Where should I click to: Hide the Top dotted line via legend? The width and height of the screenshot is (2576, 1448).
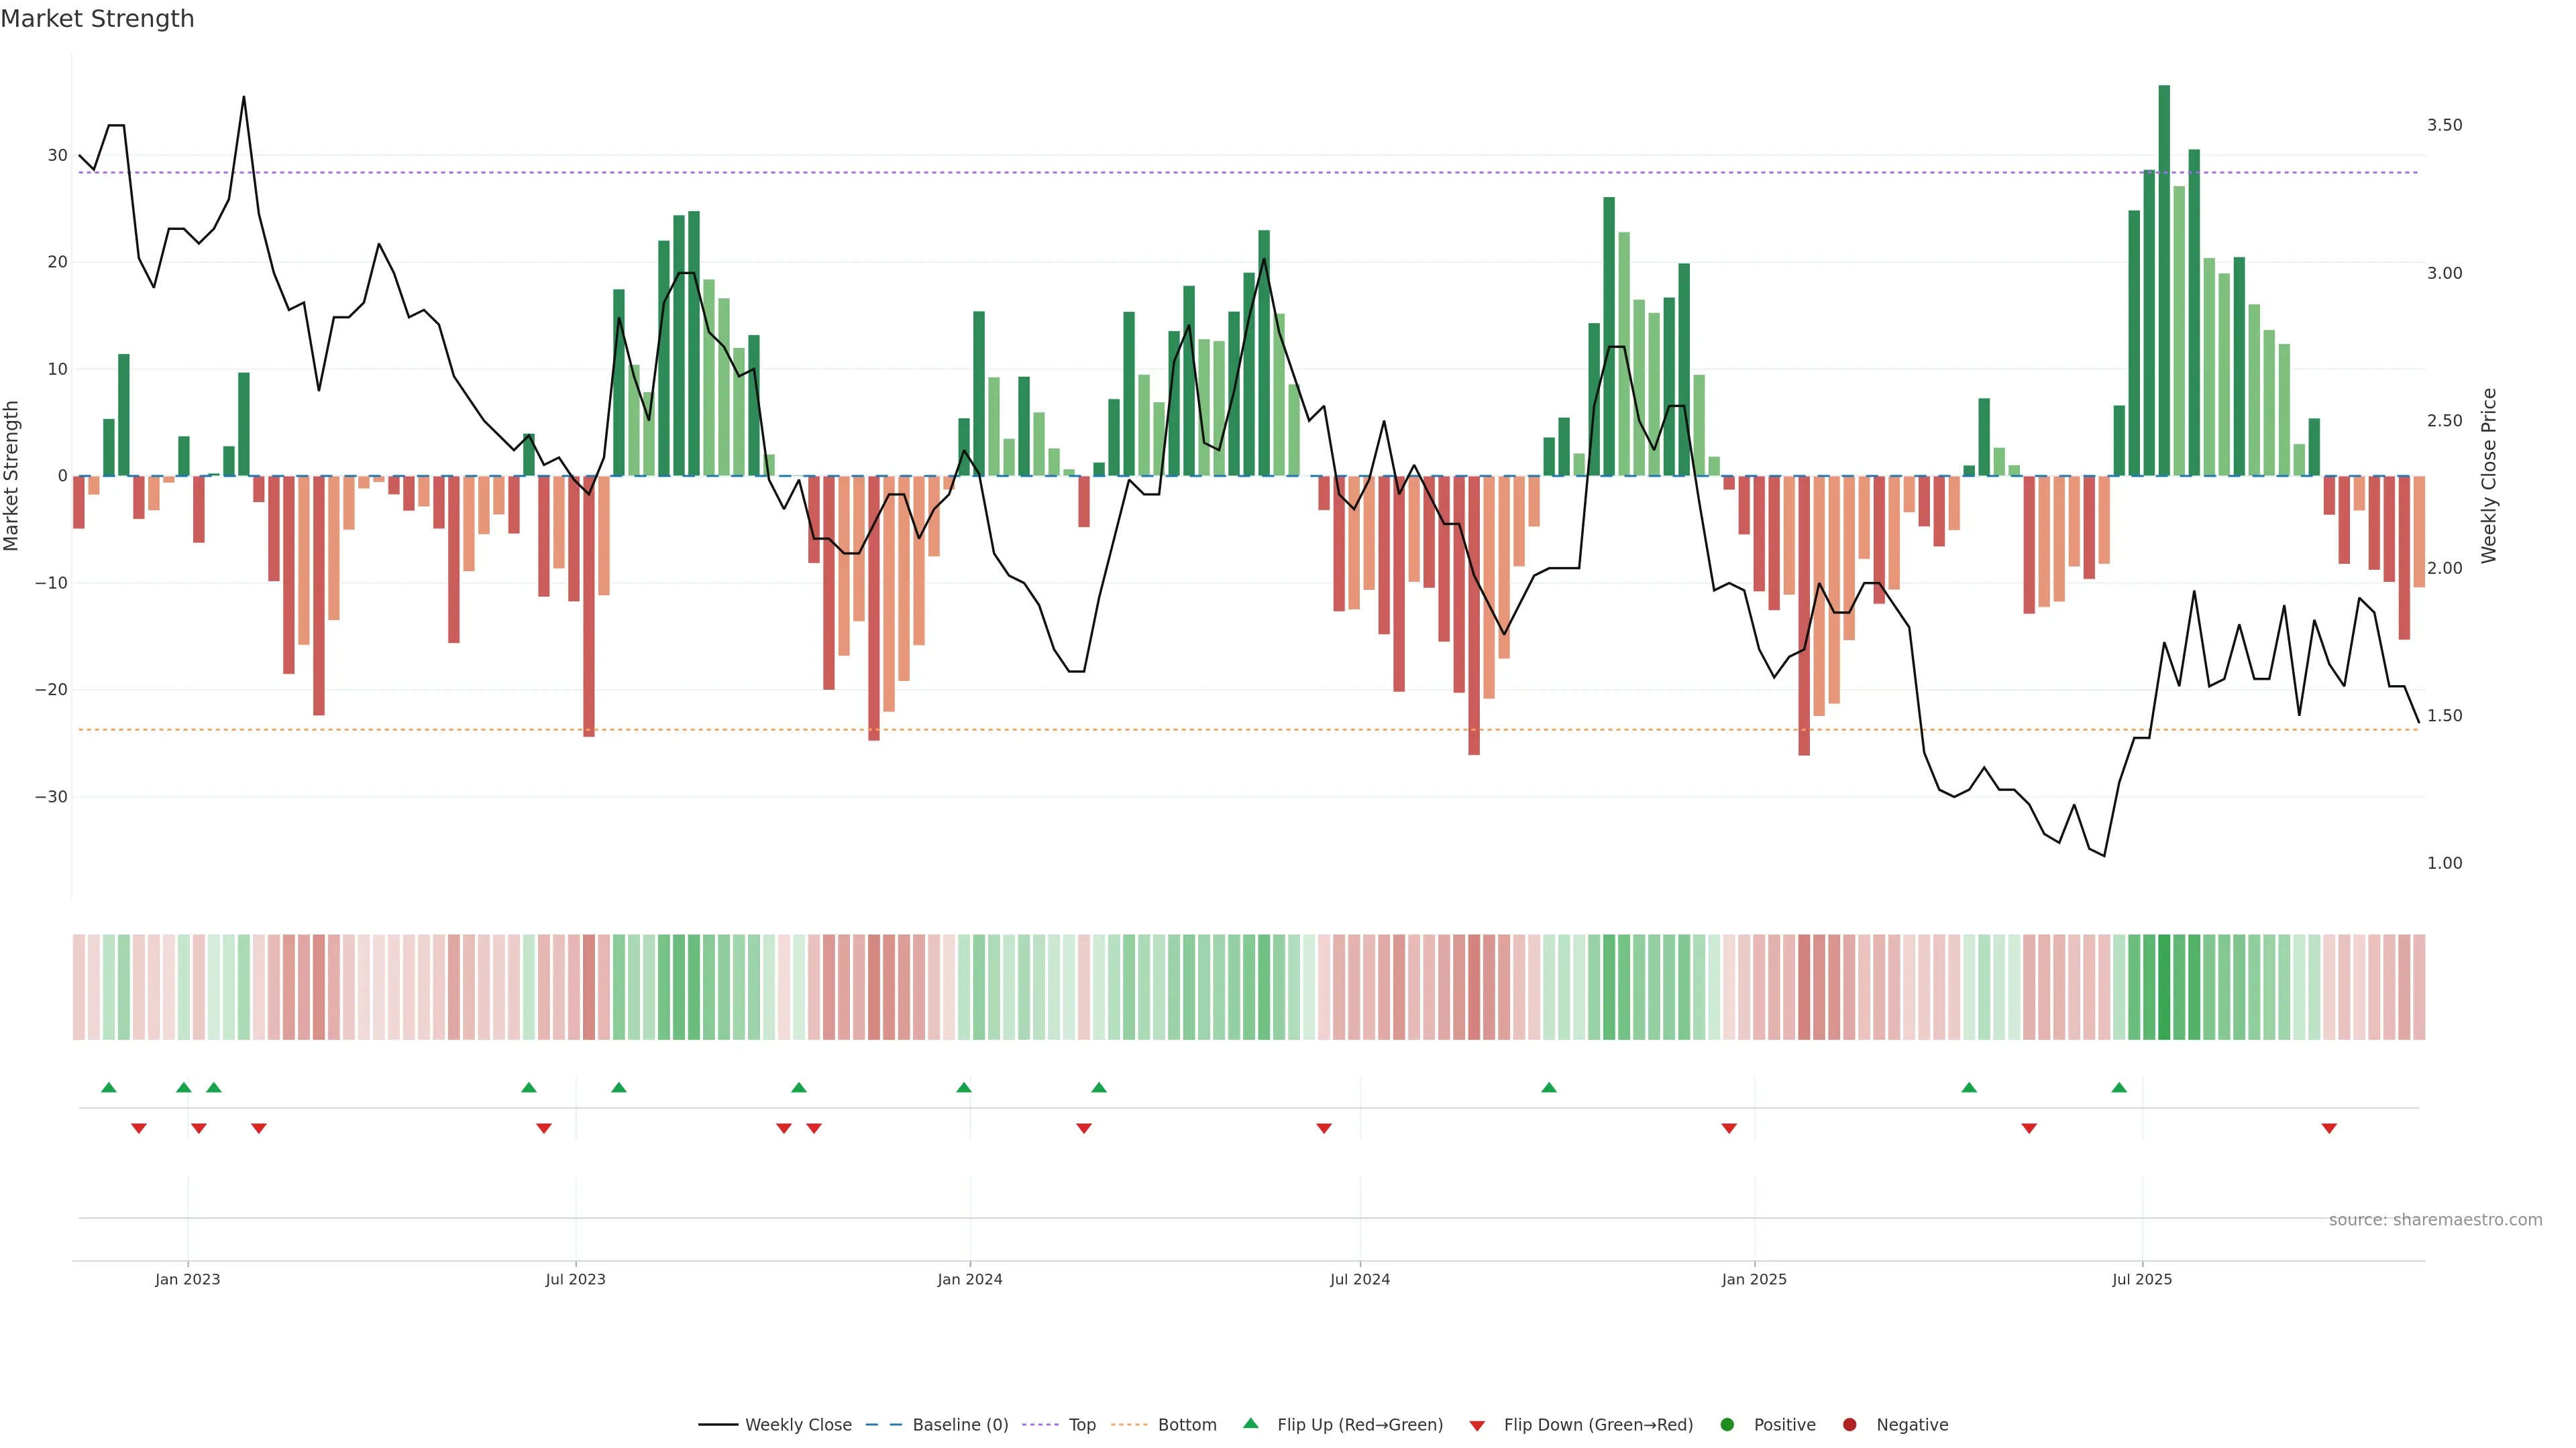(1081, 1424)
